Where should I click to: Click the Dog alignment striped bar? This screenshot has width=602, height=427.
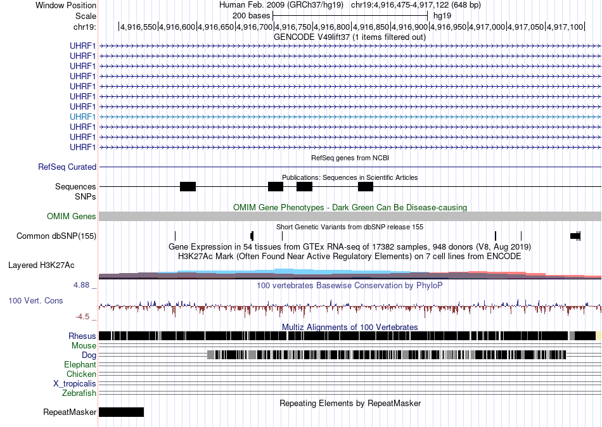387,355
